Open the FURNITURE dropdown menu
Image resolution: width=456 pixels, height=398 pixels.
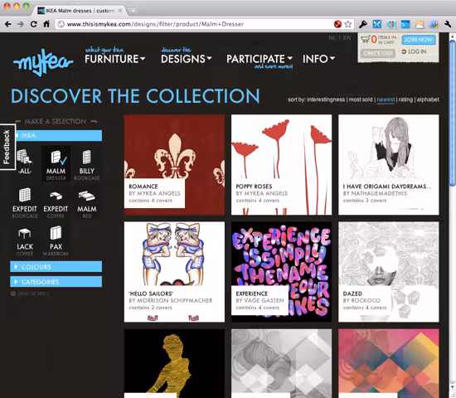pyautogui.click(x=115, y=59)
